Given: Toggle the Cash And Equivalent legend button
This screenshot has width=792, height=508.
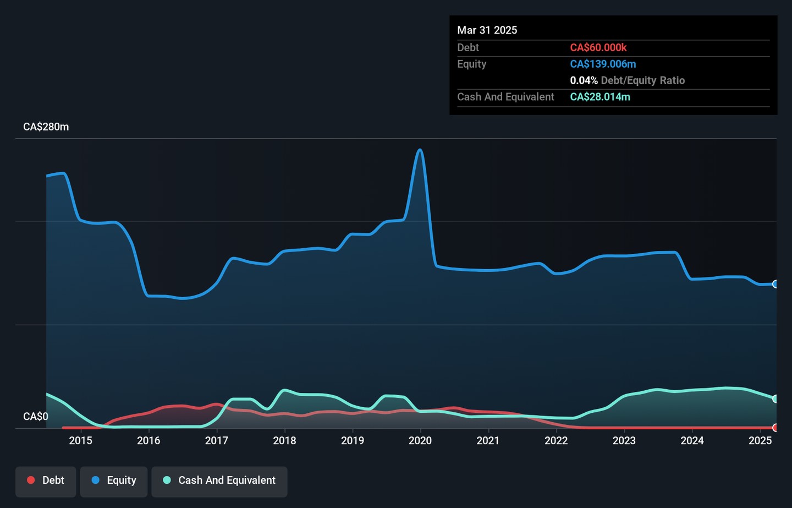Looking at the screenshot, I should pos(219,481).
